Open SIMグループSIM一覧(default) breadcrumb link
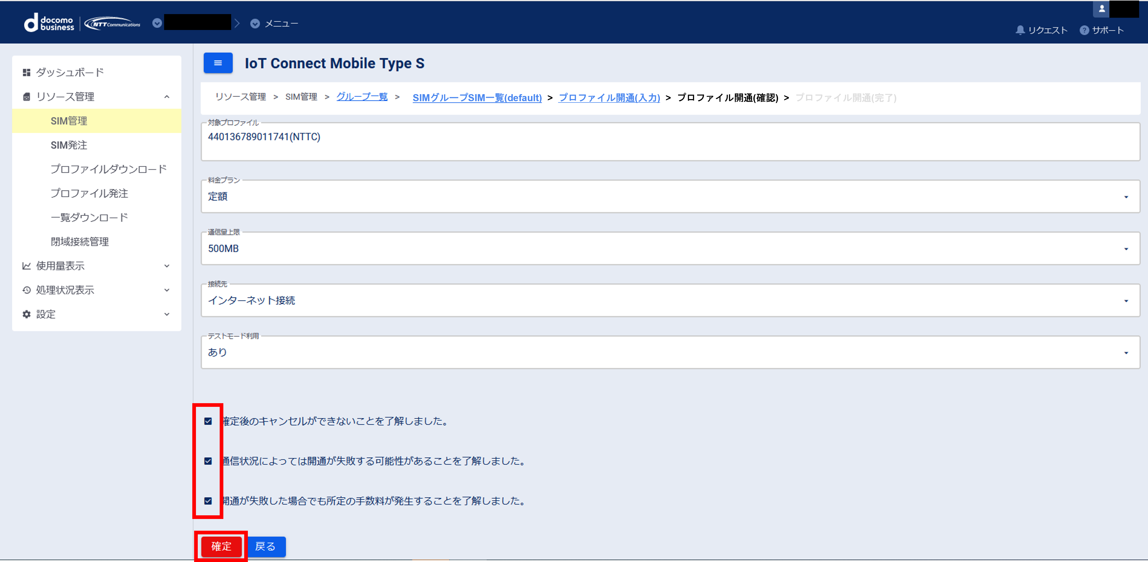Image resolution: width=1148 pixels, height=562 pixels. click(476, 98)
